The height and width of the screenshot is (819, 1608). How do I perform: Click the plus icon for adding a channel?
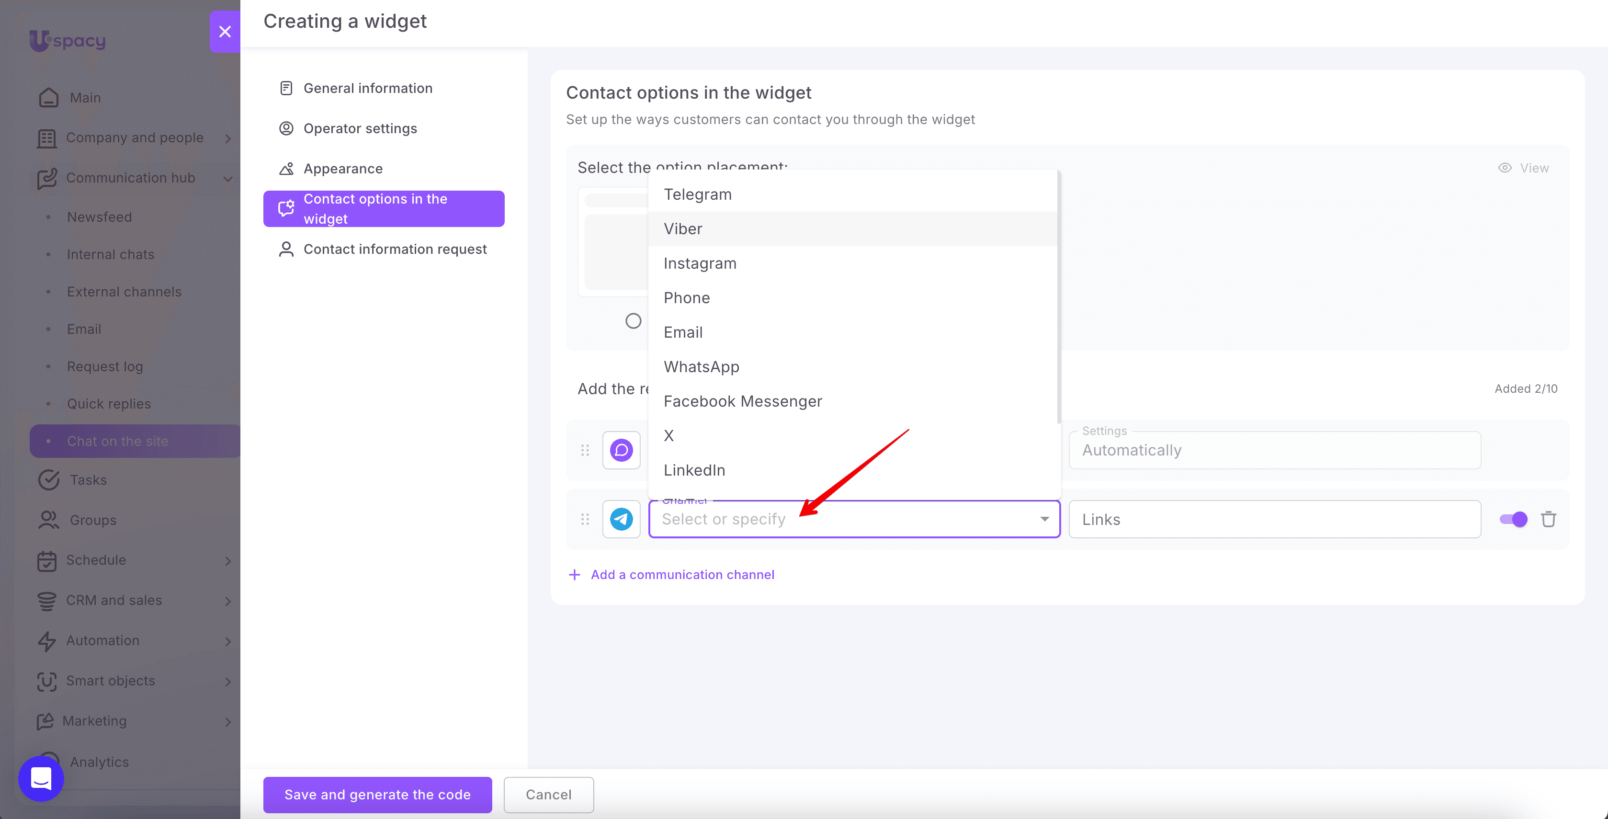pos(574,574)
